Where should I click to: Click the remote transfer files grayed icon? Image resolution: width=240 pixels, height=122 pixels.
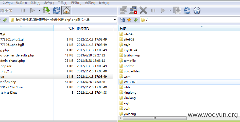(x=177, y=11)
